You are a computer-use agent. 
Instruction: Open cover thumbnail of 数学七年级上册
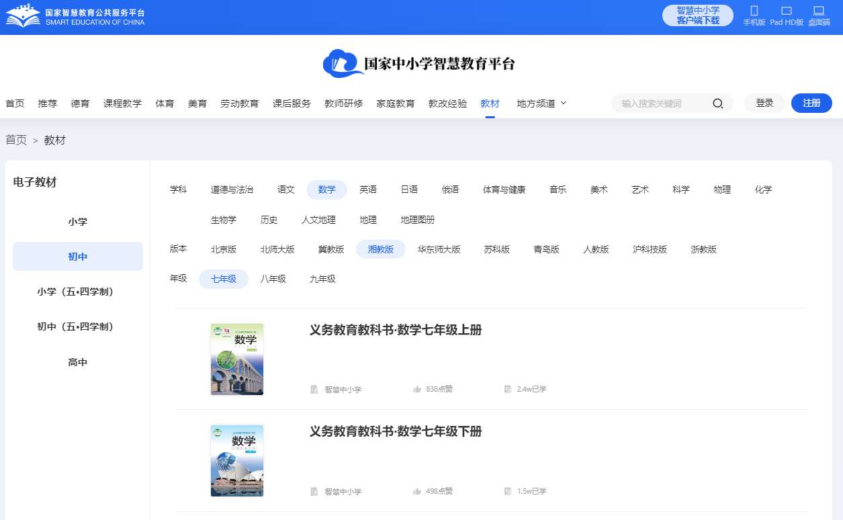[x=237, y=359]
